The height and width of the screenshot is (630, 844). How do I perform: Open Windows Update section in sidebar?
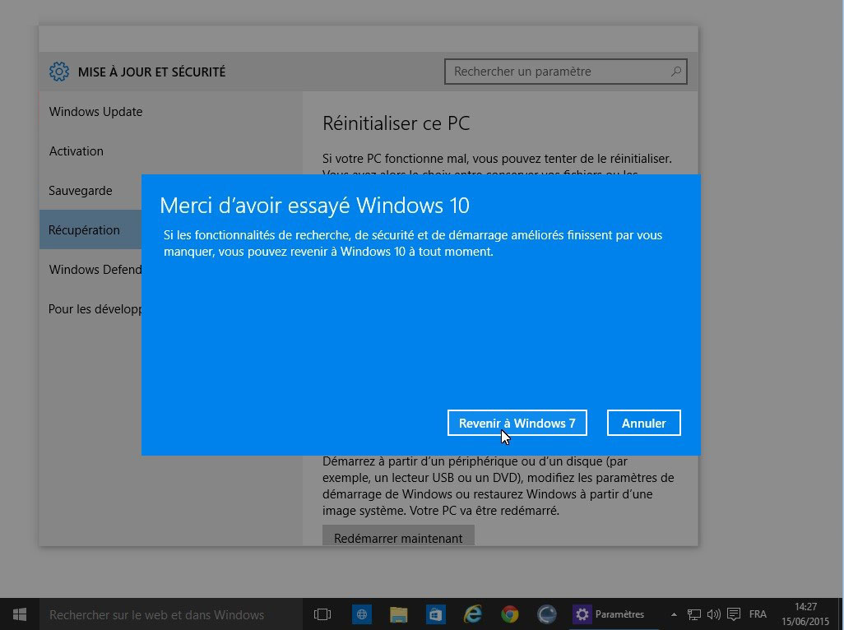[x=95, y=111]
